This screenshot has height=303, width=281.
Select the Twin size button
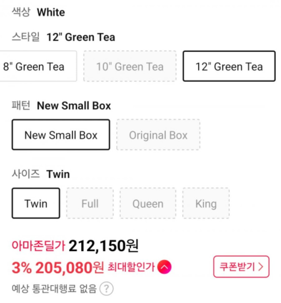36,203
